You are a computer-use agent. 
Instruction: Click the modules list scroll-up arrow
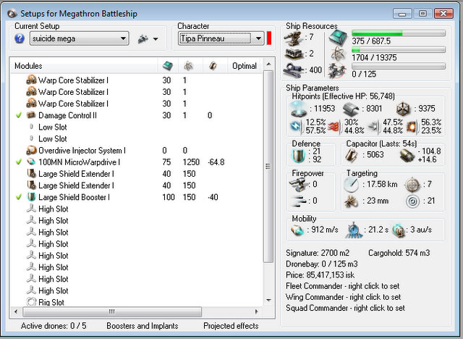pyautogui.click(x=268, y=64)
